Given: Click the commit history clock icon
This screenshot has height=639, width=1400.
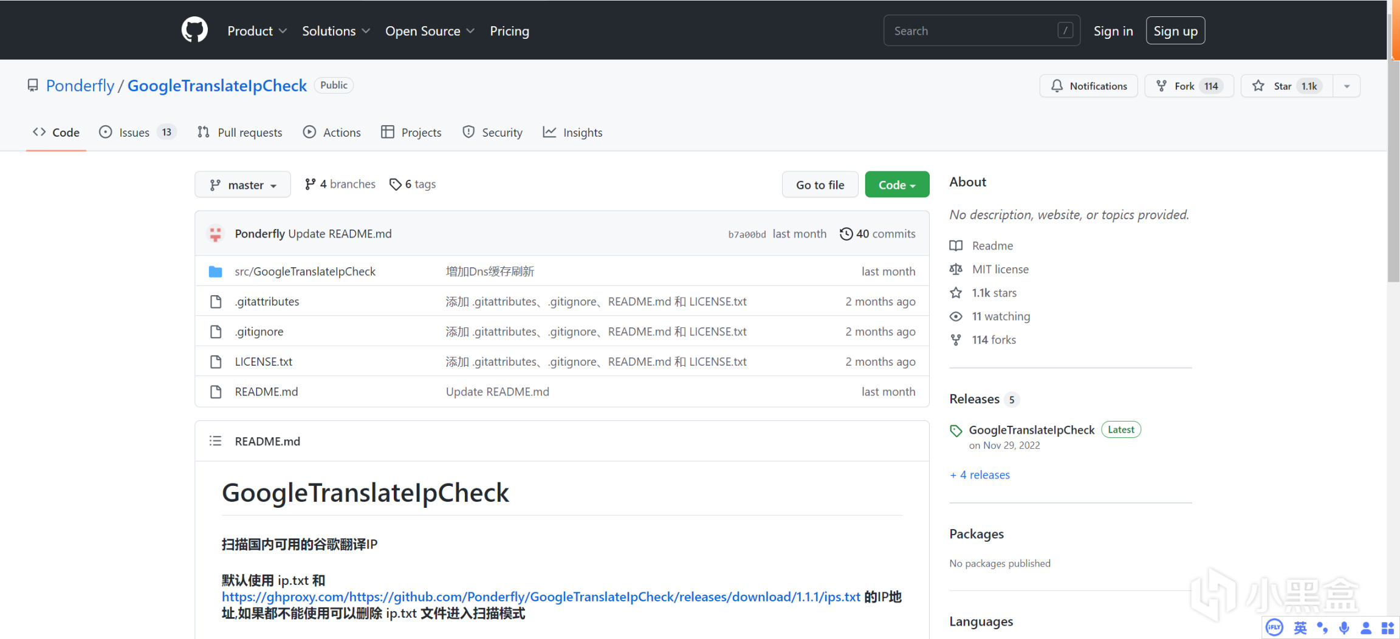Looking at the screenshot, I should (x=846, y=234).
